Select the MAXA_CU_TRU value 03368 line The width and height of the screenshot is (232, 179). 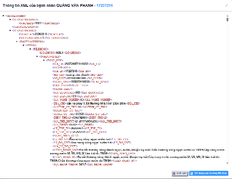[80, 114]
